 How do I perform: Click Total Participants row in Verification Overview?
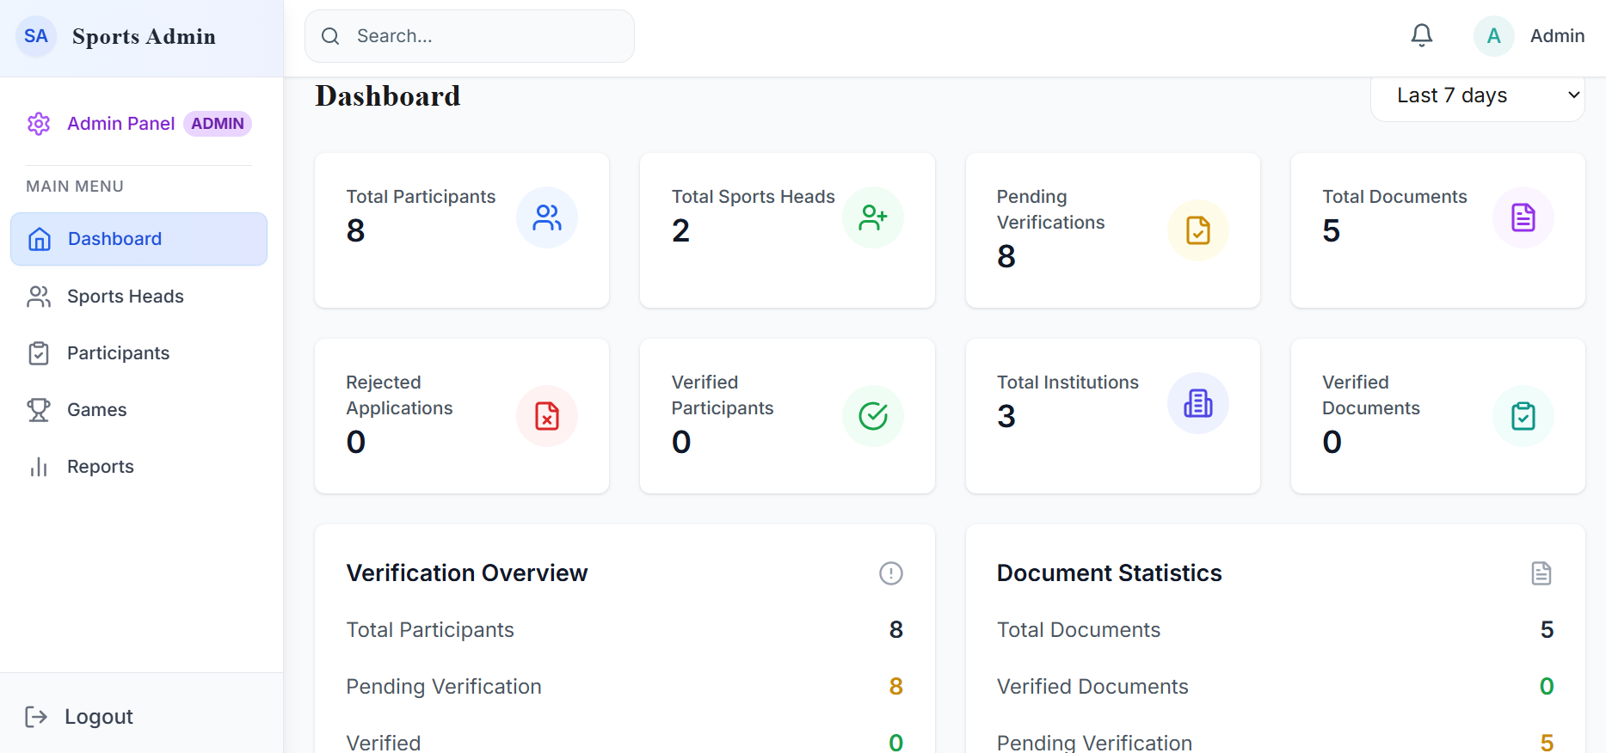[x=625, y=630]
